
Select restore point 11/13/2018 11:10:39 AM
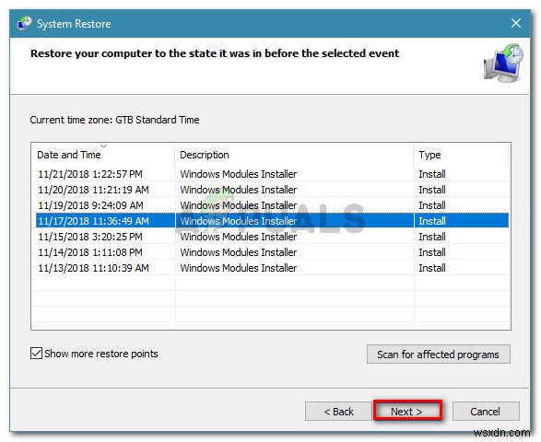[272, 268]
